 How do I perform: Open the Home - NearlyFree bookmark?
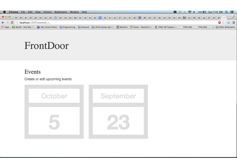click(x=141, y=27)
